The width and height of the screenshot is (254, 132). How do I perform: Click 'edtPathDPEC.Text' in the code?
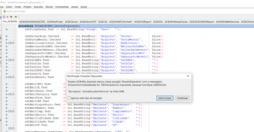pos(38,70)
